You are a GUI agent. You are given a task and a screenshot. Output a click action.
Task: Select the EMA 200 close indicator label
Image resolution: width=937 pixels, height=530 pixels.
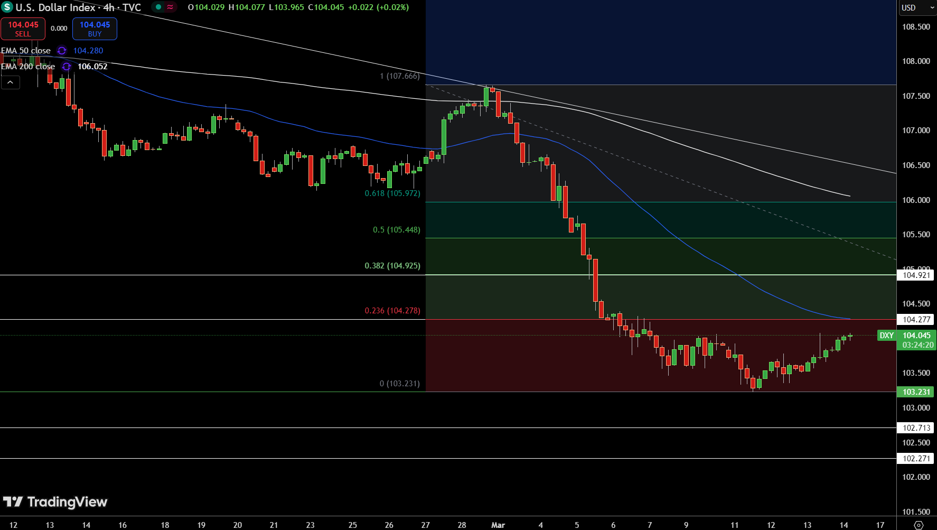28,67
